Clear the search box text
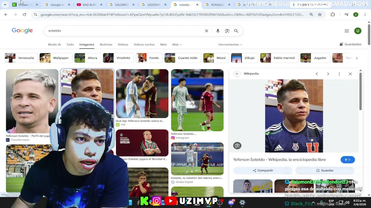 click(x=206, y=31)
